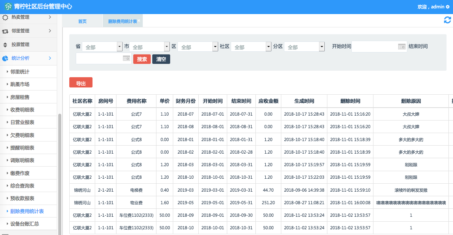Open 房屋租售 report
Viewport: 453px width, 235px height.
point(28,97)
